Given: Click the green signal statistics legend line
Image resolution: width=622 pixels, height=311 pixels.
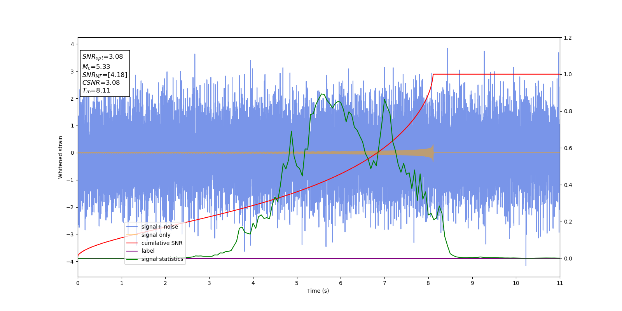Looking at the screenshot, I should [132, 259].
